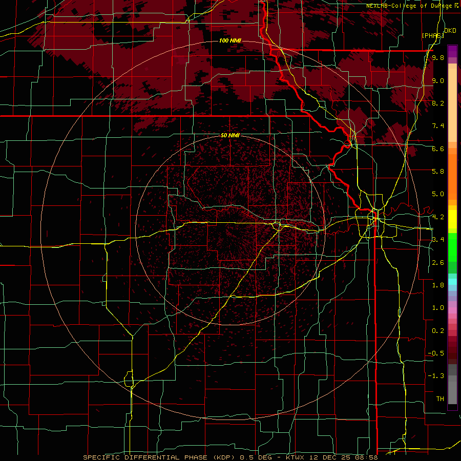The width and height of the screenshot is (461, 461).
Task: Click the 7.4 value on the scale
Action: 438,126
